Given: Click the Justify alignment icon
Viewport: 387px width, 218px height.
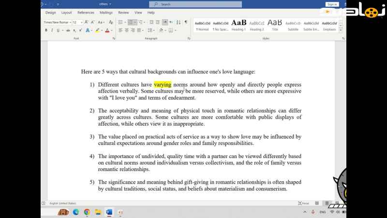Looking at the screenshot, I should [140, 30].
